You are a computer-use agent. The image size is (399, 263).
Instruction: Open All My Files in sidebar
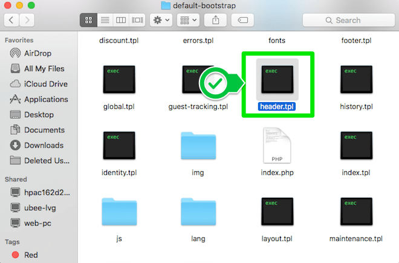pos(38,68)
